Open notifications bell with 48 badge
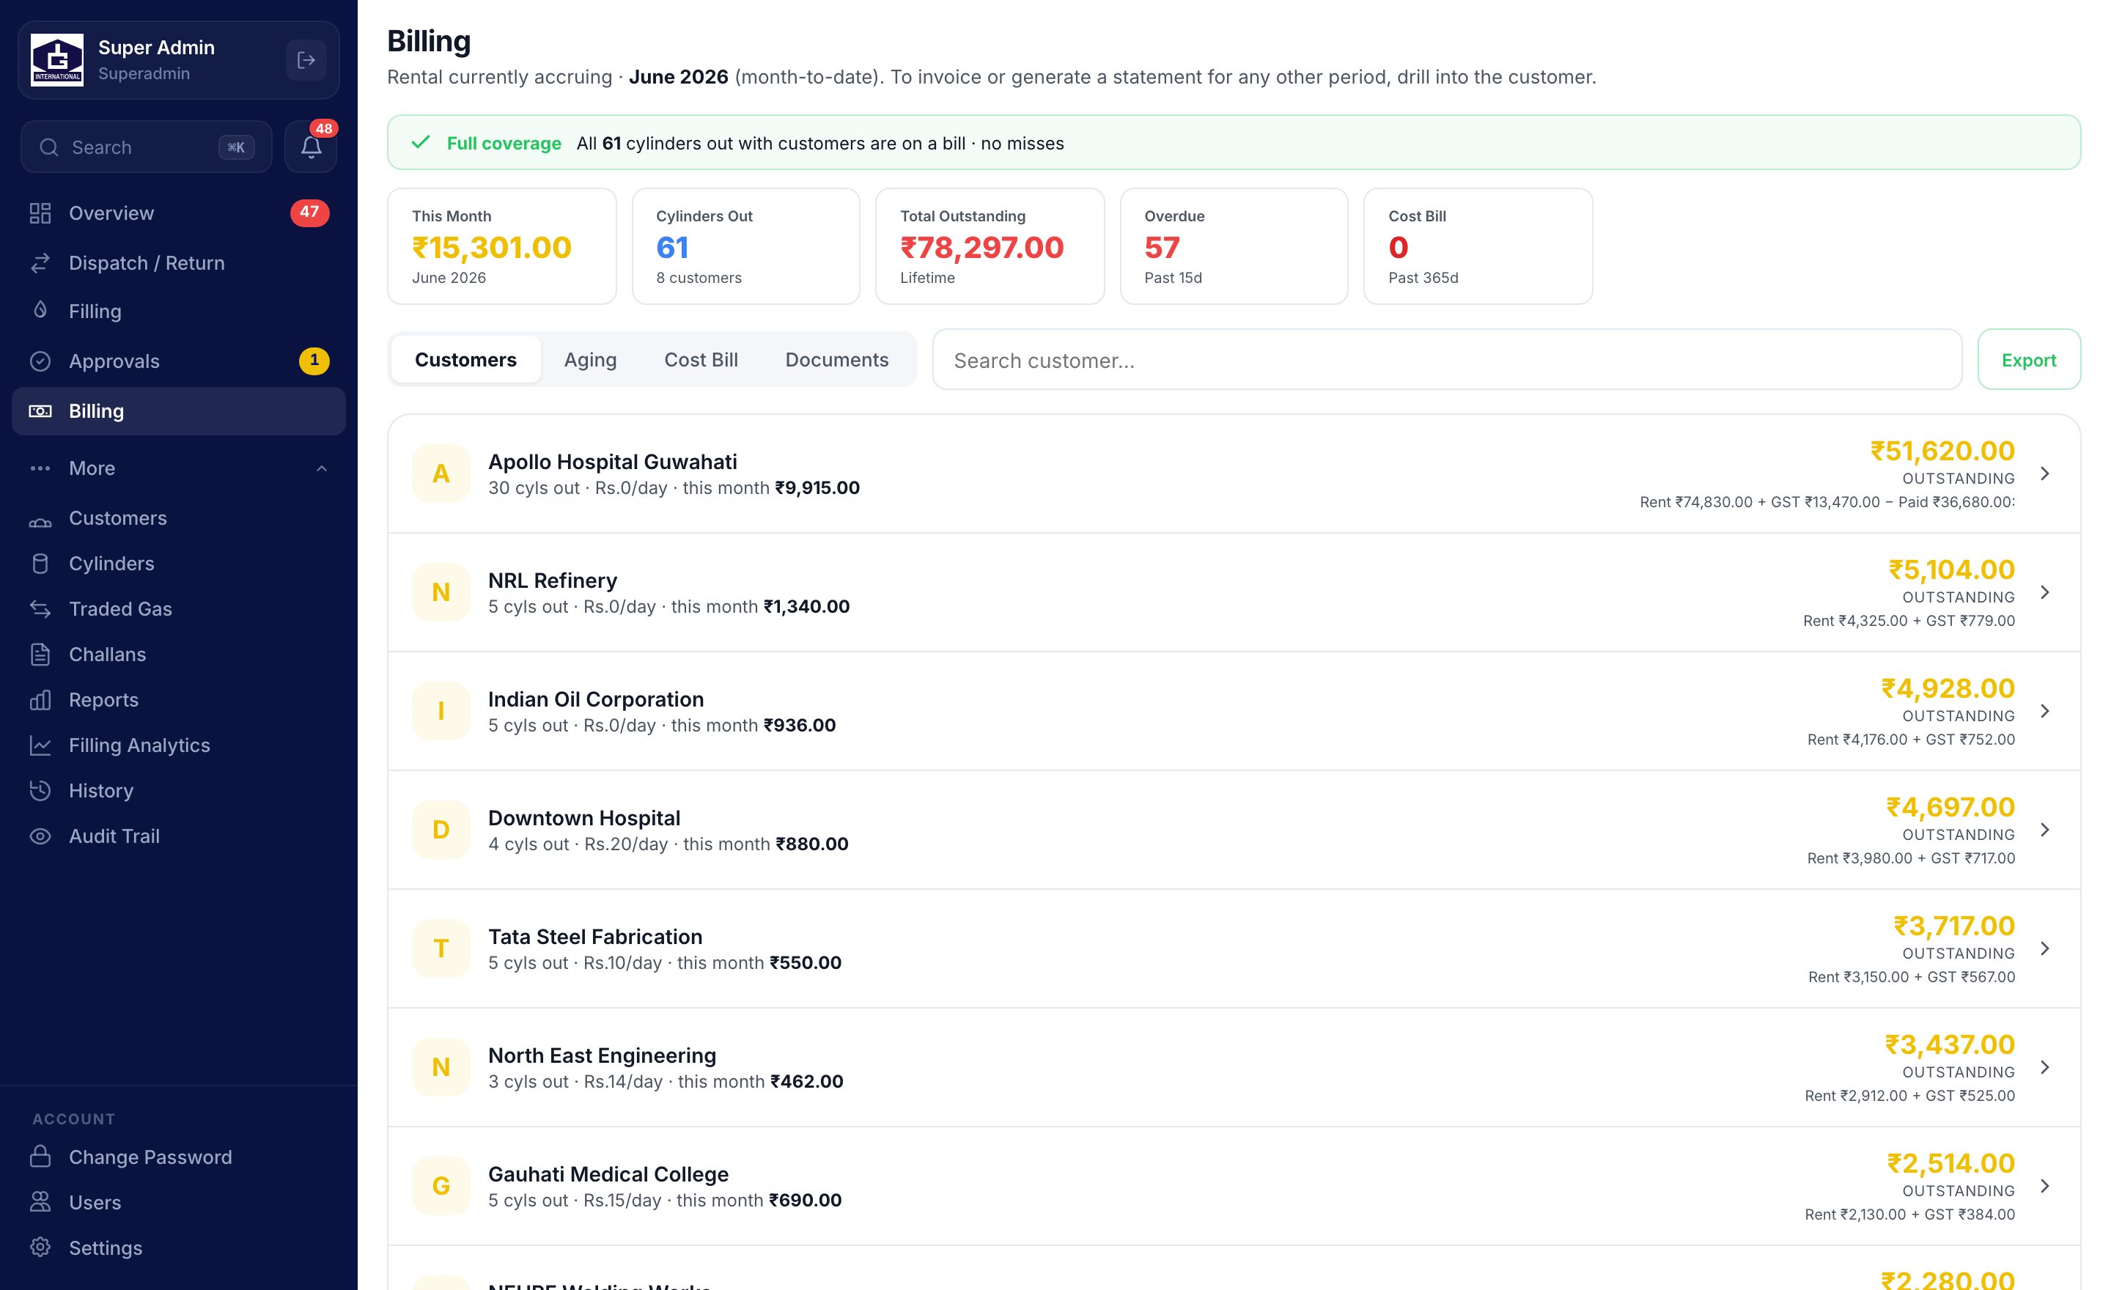Viewport: 2111px width, 1290px height. point(311,147)
